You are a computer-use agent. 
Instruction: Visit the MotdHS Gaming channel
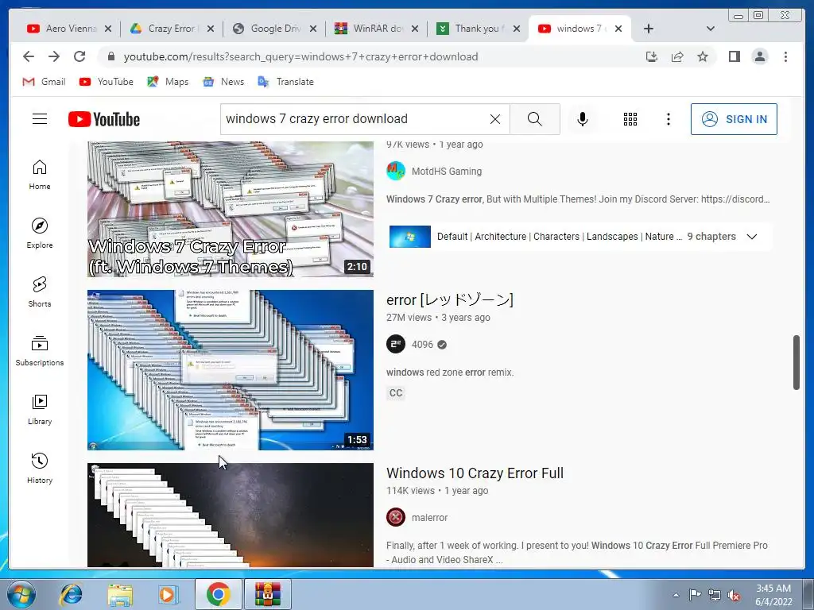447,172
